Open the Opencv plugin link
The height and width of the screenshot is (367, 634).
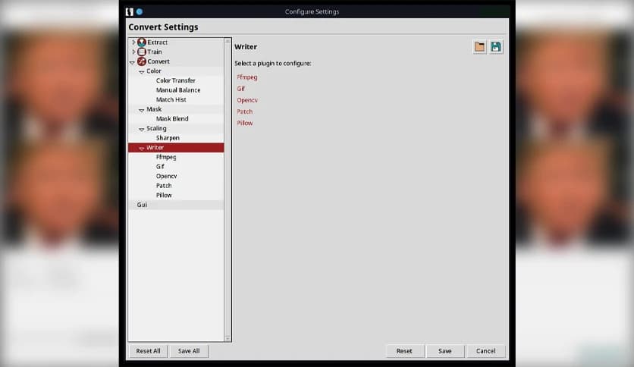[247, 100]
